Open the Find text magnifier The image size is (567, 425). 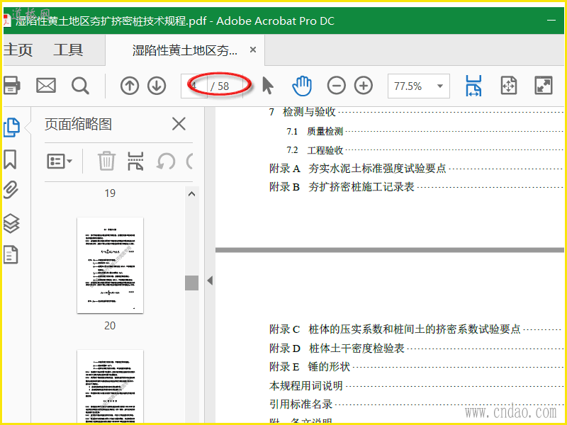pyautogui.click(x=80, y=86)
